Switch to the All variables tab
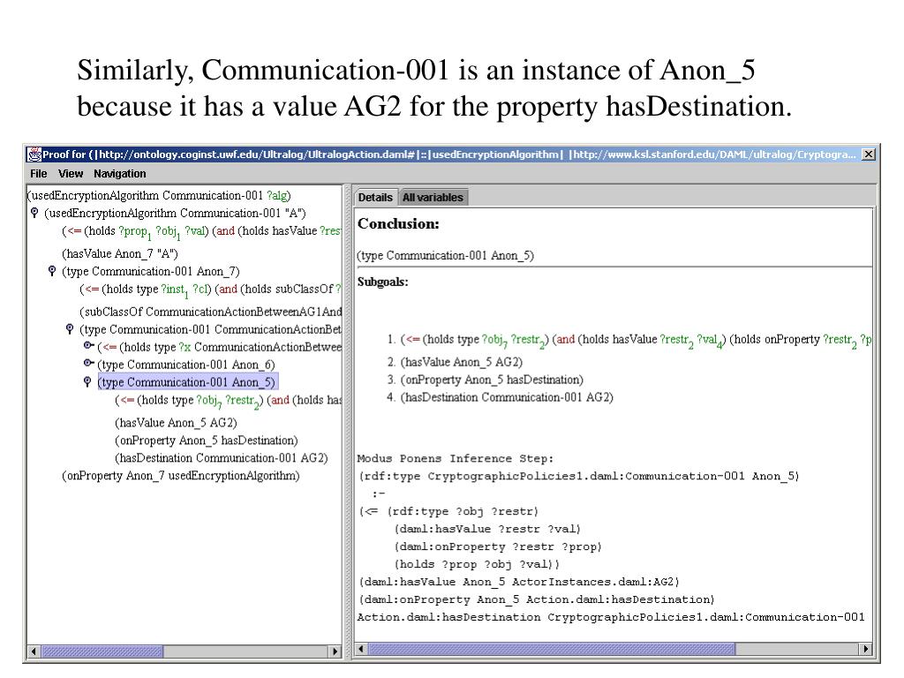Screen dimensions: 904x678 433,197
